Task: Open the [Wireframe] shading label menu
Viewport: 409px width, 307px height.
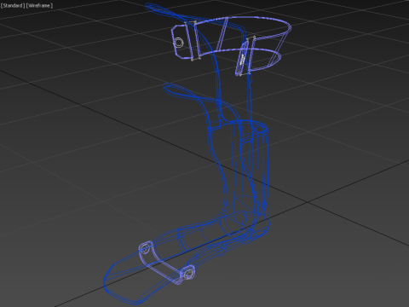Action: pyautogui.click(x=39, y=6)
